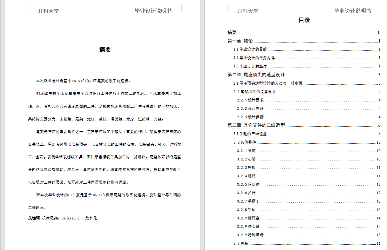Screen dimensions: 387x250
Task: Click the 开封大学 header on the contents page
Action: pyautogui.click(x=248, y=11)
